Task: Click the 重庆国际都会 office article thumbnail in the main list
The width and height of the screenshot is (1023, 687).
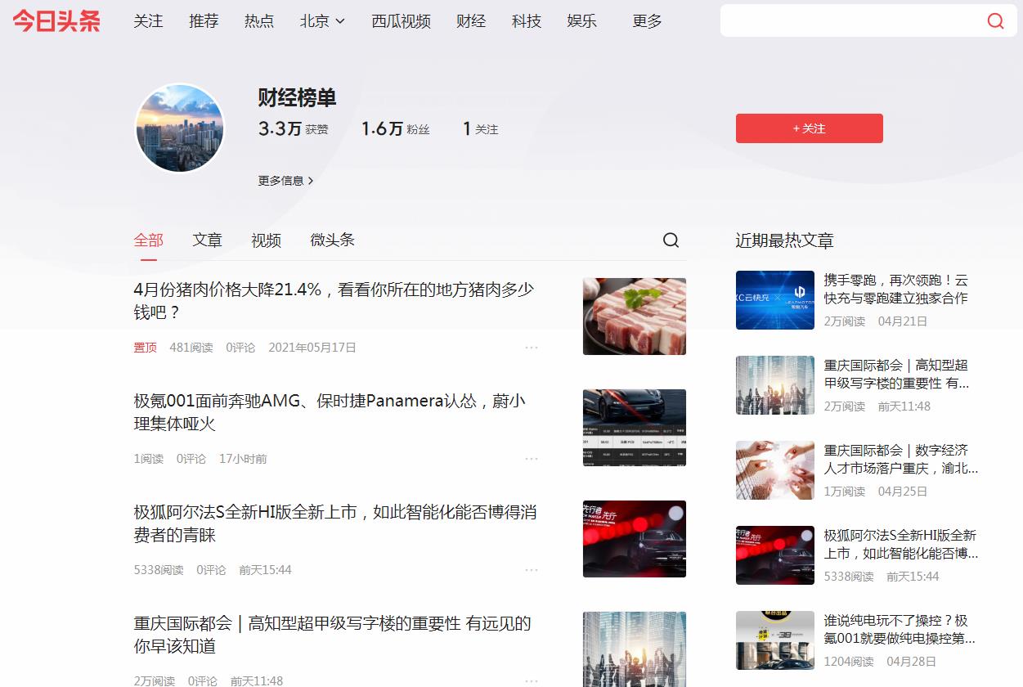Action: (x=635, y=649)
